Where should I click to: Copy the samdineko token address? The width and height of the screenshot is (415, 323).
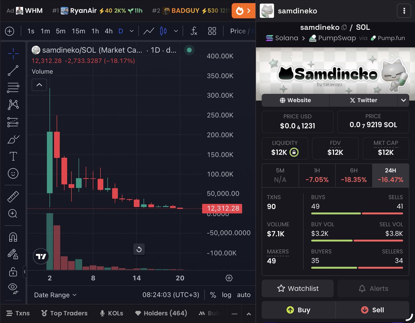[344, 27]
